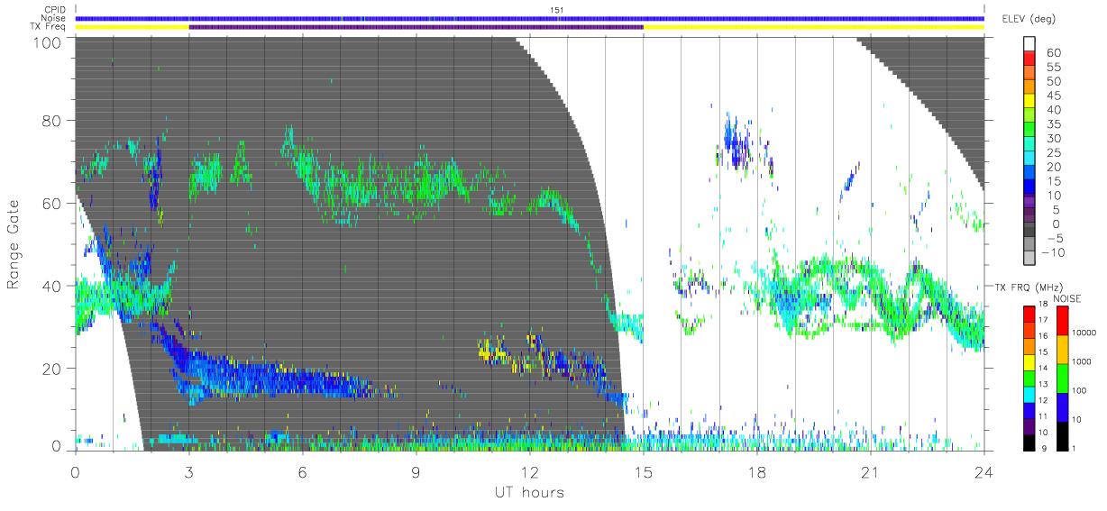Image resolution: width=1107 pixels, height=511 pixels.
Task: Click the 30 label on the ELEV colorbar
Action: pyautogui.click(x=1053, y=138)
